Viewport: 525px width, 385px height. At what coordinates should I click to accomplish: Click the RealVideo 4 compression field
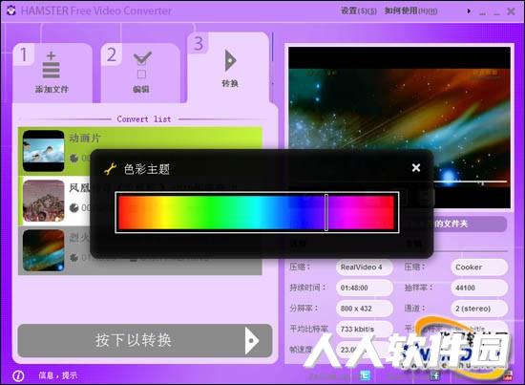click(x=365, y=267)
